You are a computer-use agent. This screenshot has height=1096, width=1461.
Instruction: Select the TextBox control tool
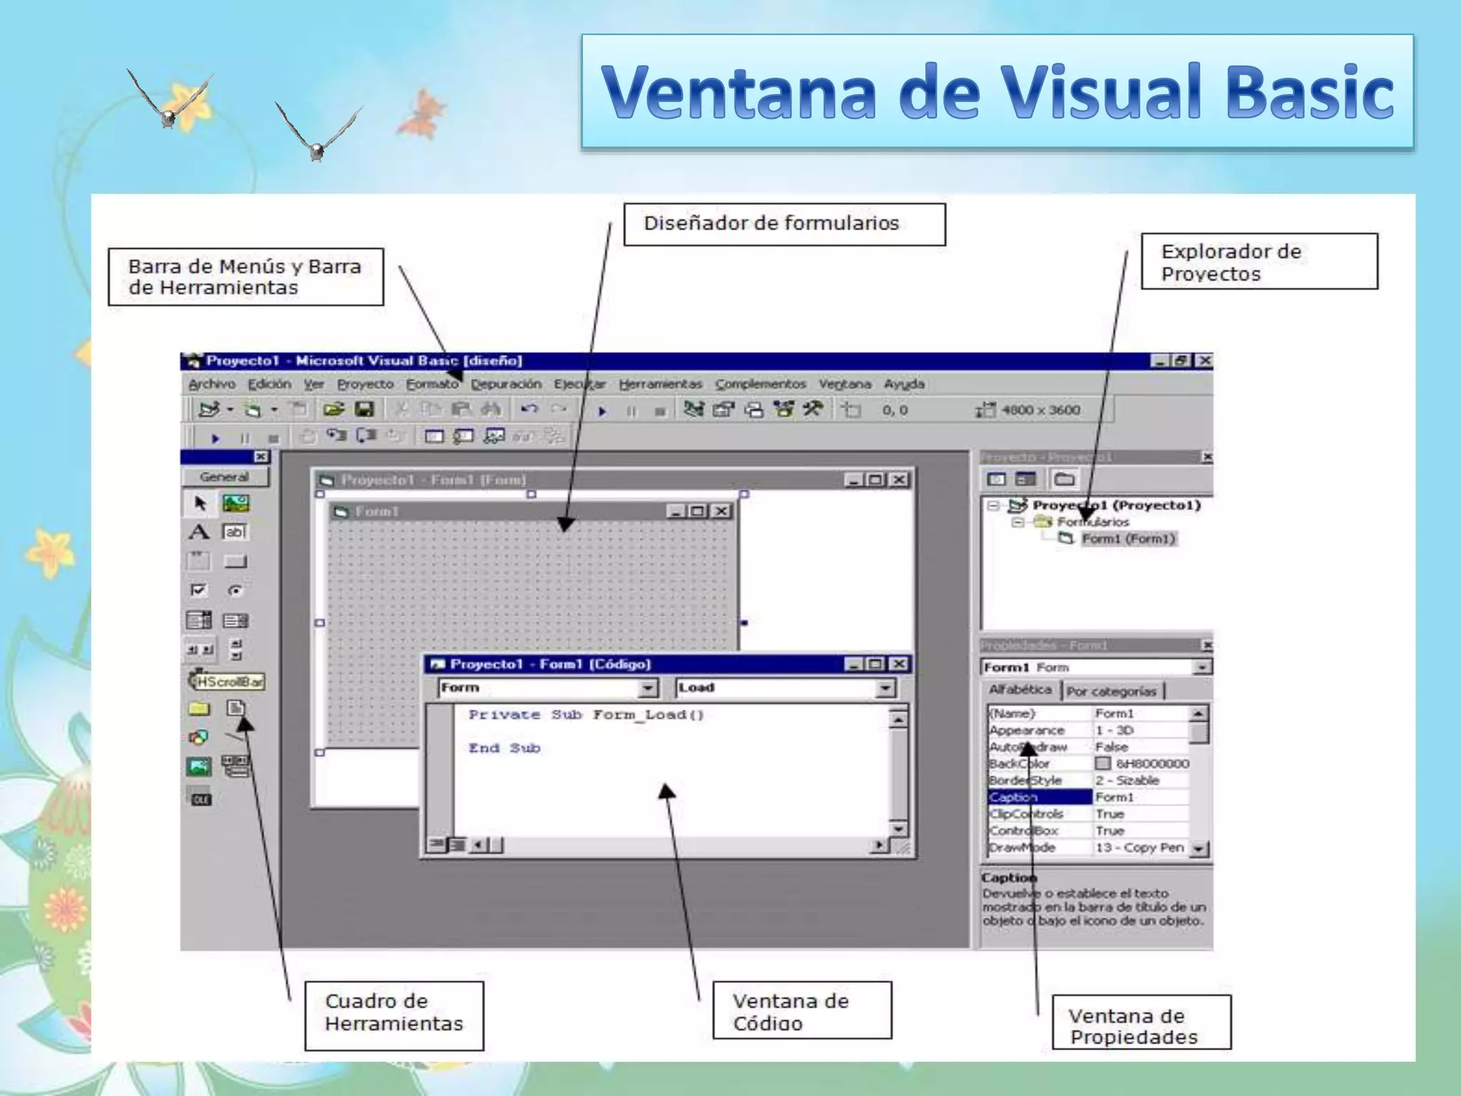point(235,532)
